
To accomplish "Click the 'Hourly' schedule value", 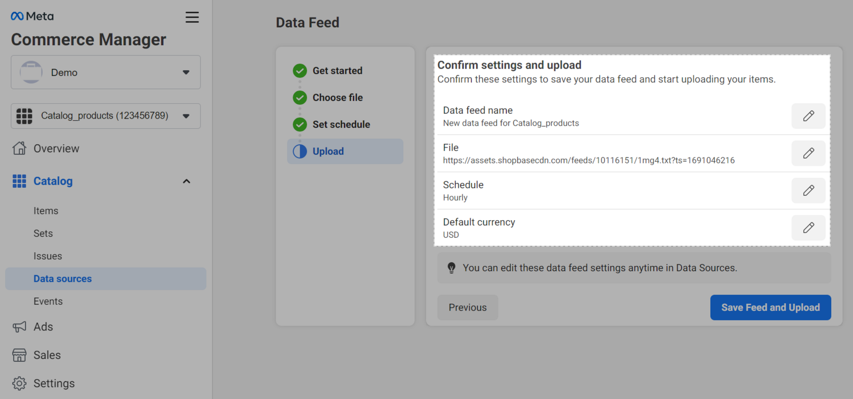I will click(455, 197).
